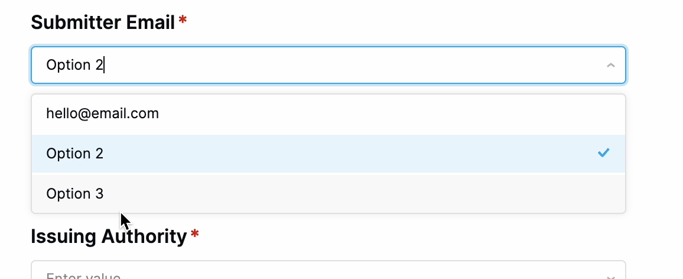This screenshot has width=683, height=279.
Task: Focus the Submitter Email combo box middle
Action: coord(329,65)
